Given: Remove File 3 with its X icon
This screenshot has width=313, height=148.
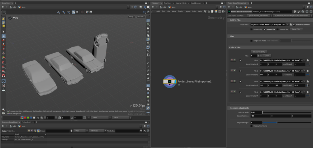Looking at the screenshot, I should 232,81.
